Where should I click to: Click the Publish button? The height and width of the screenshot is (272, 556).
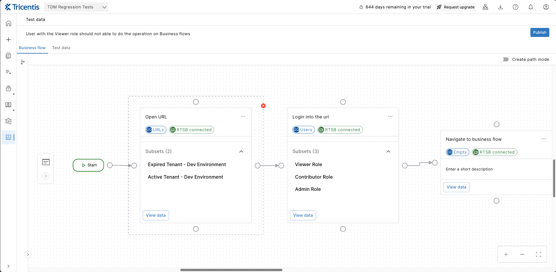tap(540, 32)
